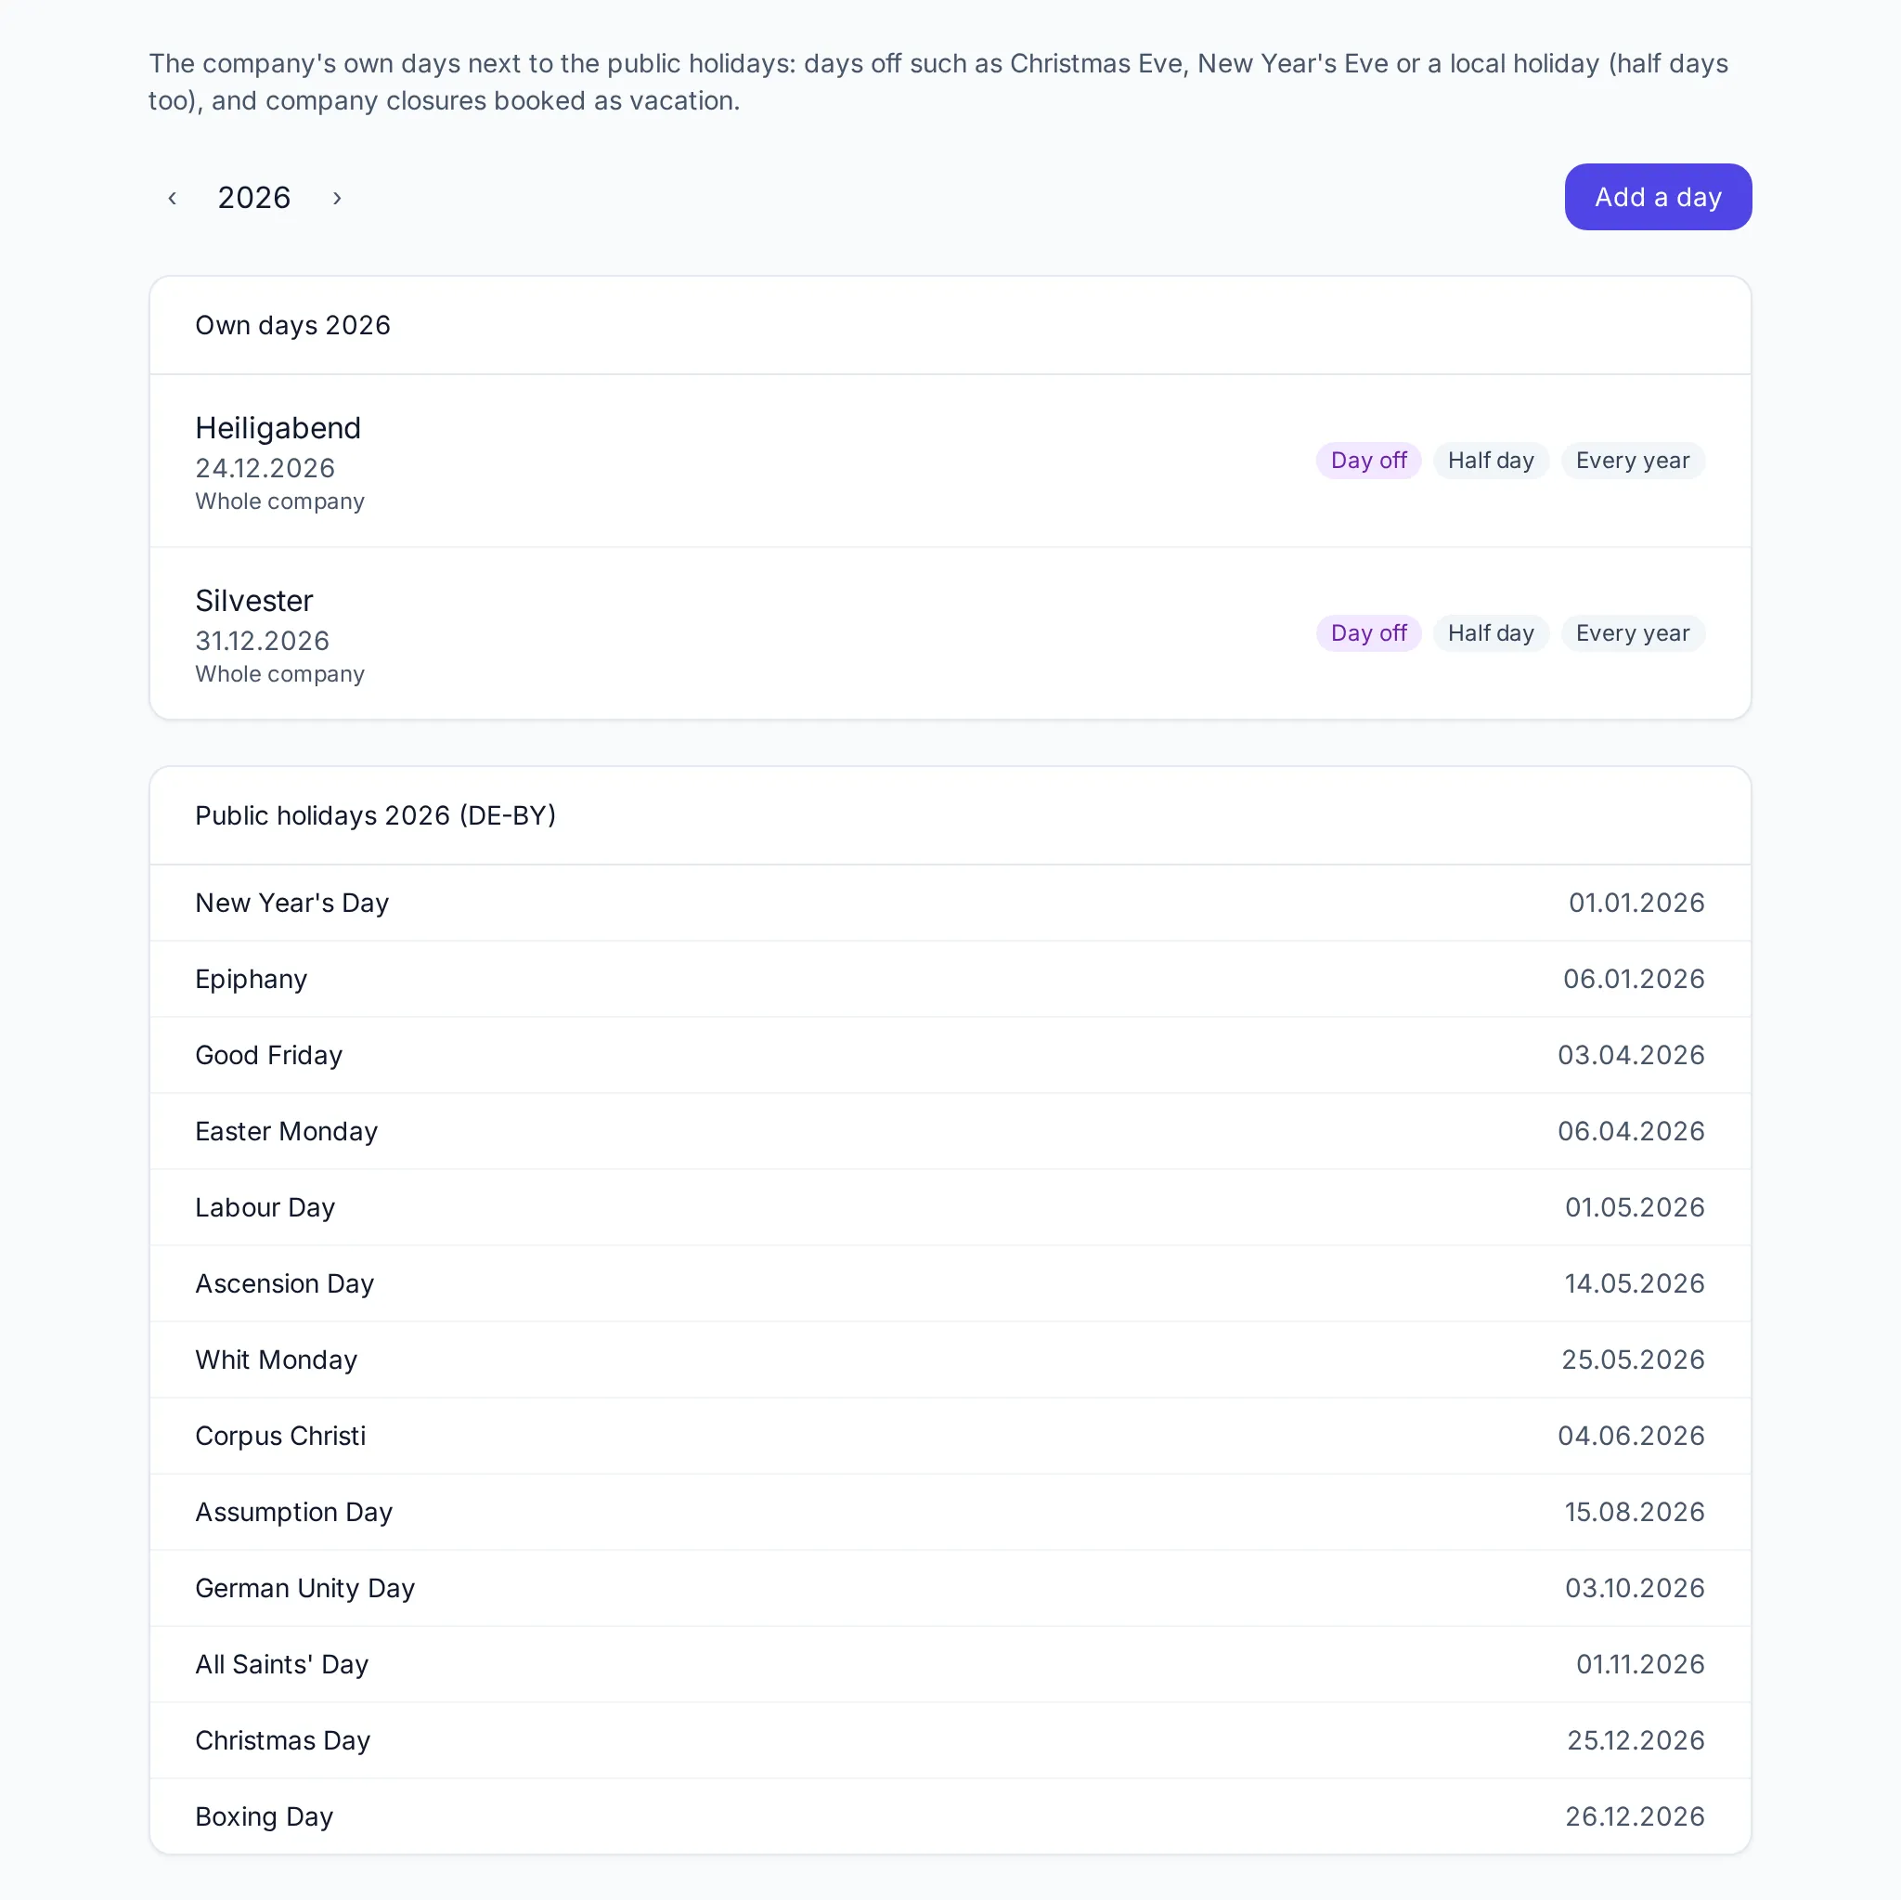This screenshot has height=1900, width=1901.
Task: Click the date 25.12.2026
Action: tap(1636, 1740)
